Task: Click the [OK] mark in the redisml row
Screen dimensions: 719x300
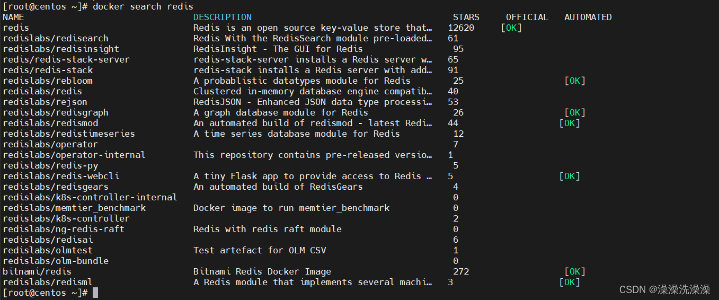Action: [x=570, y=282]
